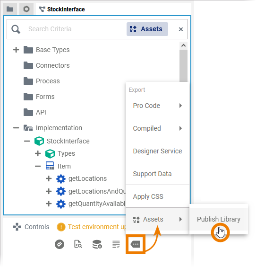Click the validation checkmark icon in bottom toolbar
This screenshot has height=267, width=256.
(60, 245)
